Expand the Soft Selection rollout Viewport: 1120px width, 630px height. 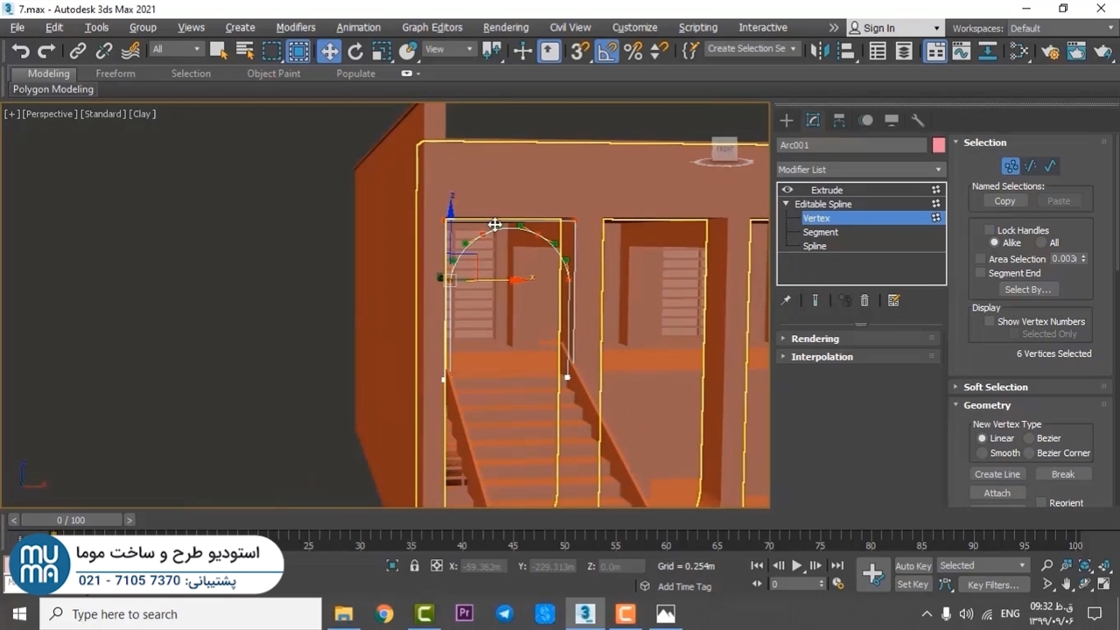click(x=995, y=387)
